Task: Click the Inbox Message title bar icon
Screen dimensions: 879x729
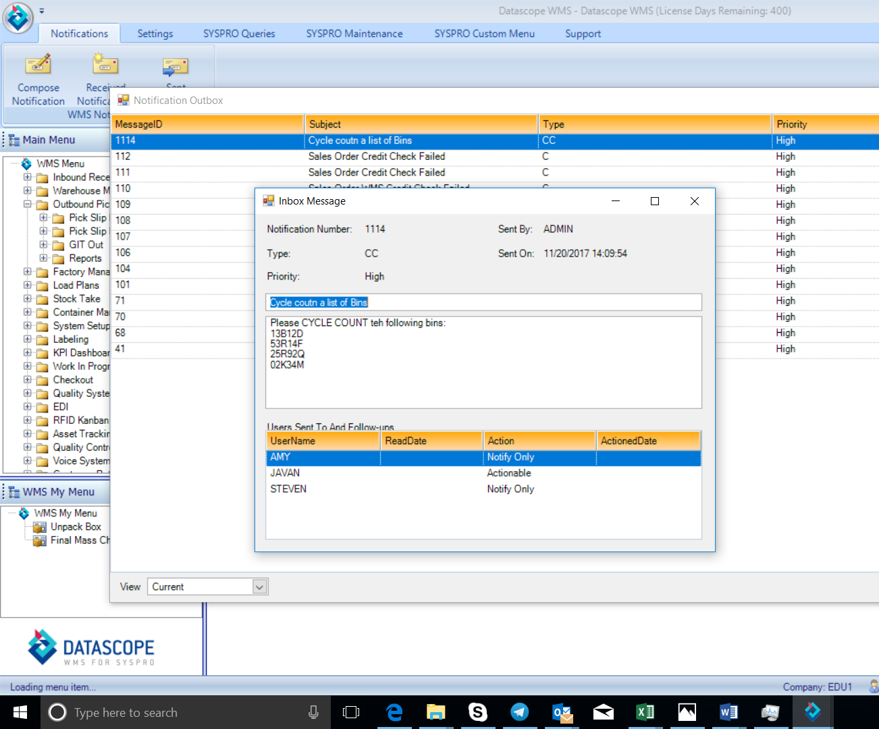Action: pyautogui.click(x=269, y=200)
